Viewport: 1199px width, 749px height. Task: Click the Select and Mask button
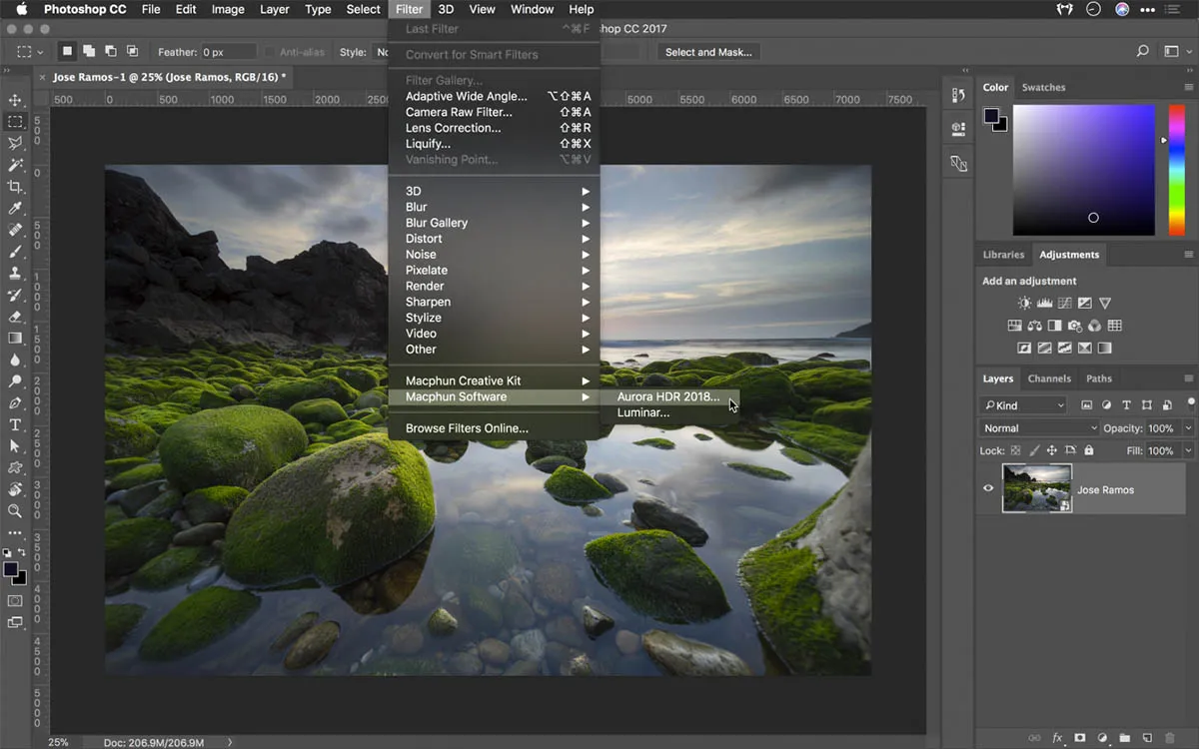708,52
